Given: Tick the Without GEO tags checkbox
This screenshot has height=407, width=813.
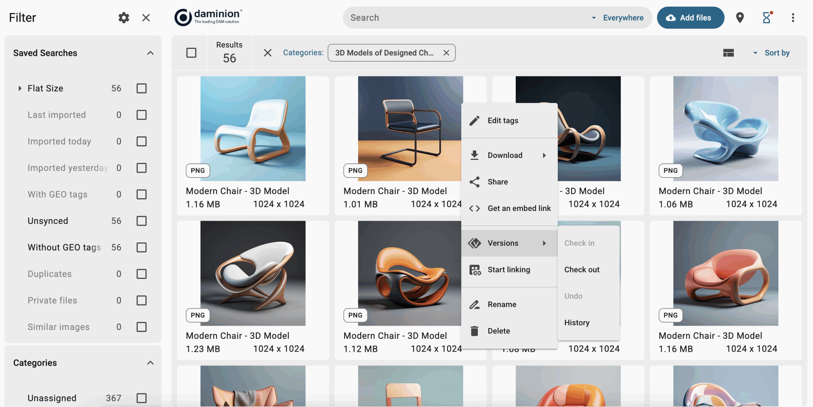Looking at the screenshot, I should [x=141, y=247].
